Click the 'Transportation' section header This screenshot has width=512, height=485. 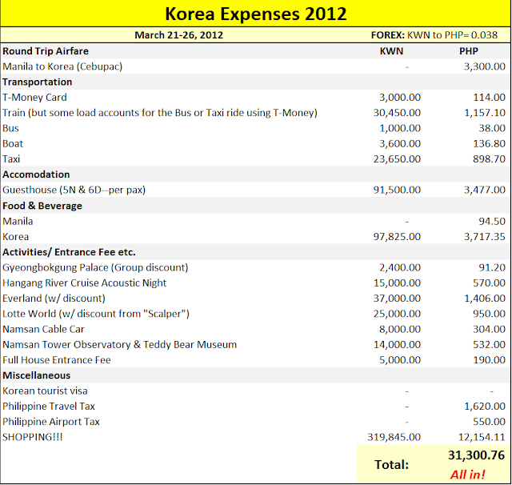click(38, 82)
